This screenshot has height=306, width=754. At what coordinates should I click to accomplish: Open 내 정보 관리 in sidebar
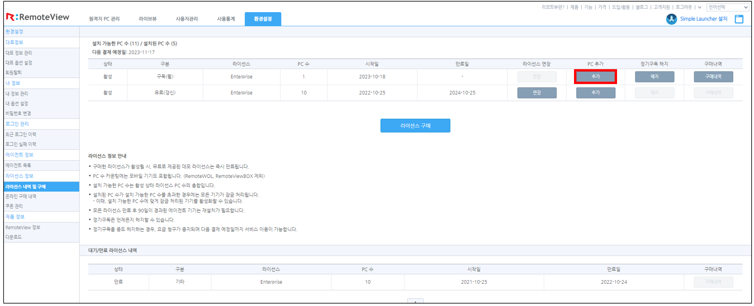(x=17, y=94)
